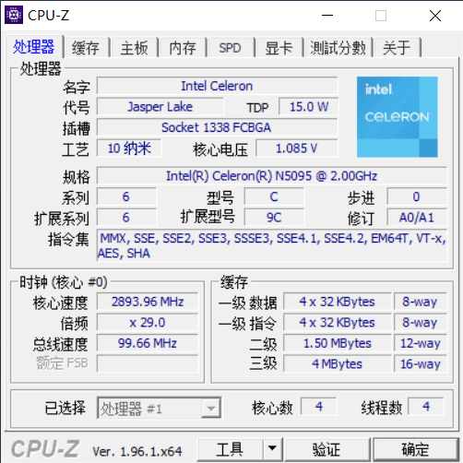Click the processor name field Intel Celeron

pos(217,86)
